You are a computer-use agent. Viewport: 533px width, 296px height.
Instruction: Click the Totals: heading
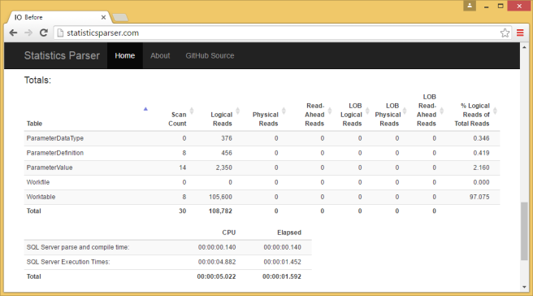pos(37,81)
